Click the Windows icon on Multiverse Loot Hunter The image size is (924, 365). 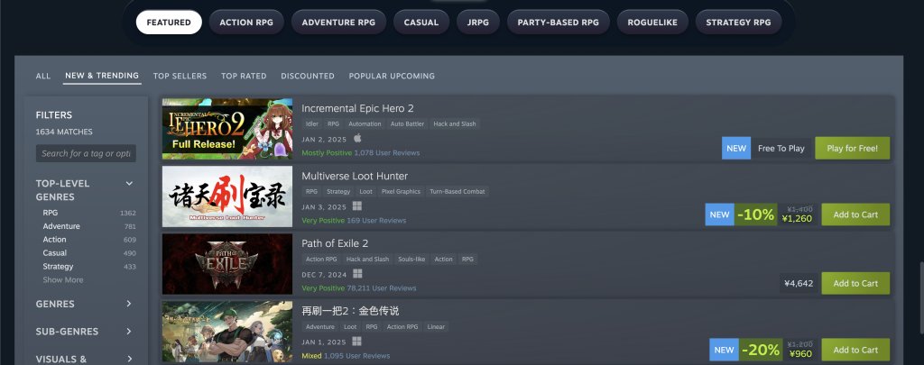pyautogui.click(x=357, y=206)
